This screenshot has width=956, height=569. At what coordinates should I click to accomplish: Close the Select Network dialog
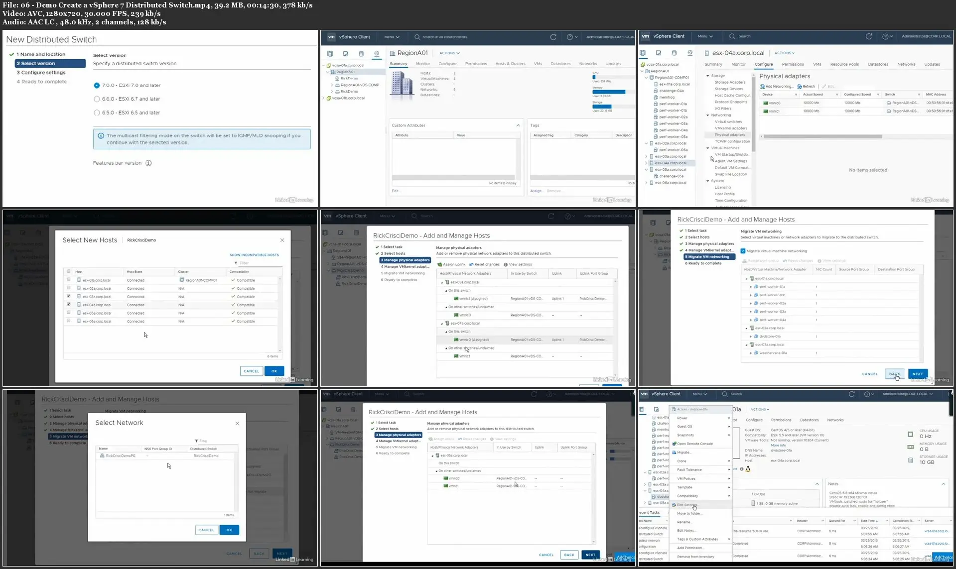point(237,423)
